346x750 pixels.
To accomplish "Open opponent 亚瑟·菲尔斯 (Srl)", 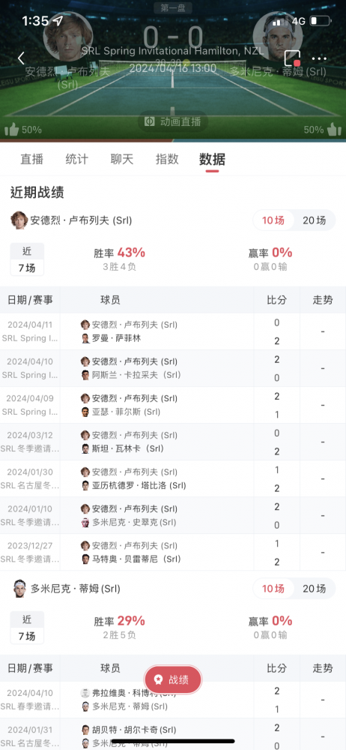I will (126, 412).
